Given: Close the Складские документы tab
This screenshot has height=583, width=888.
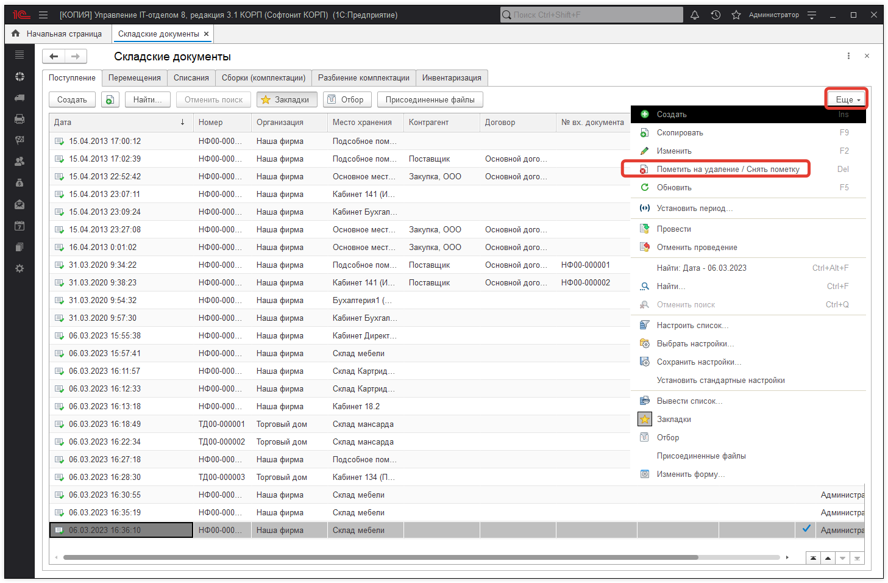Looking at the screenshot, I should [x=207, y=34].
